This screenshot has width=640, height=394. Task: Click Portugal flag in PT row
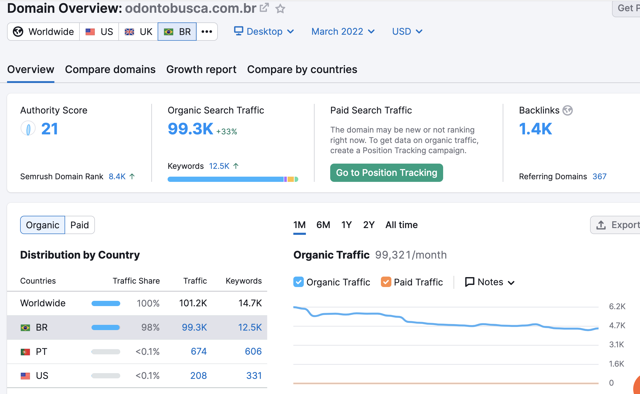pyautogui.click(x=25, y=352)
